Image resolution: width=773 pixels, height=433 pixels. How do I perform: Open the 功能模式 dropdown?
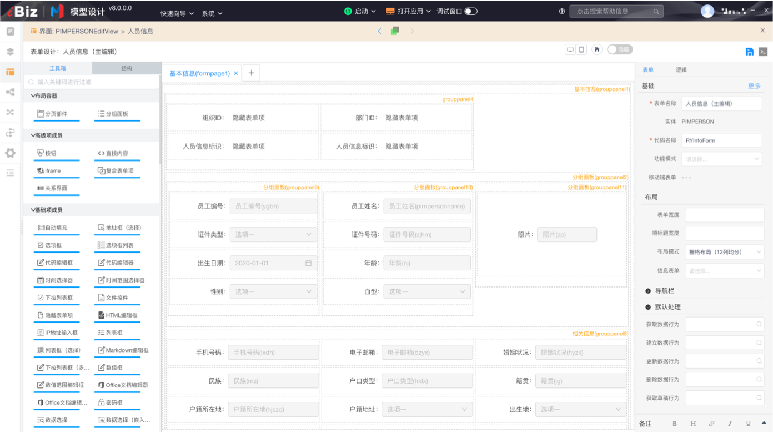click(x=722, y=159)
